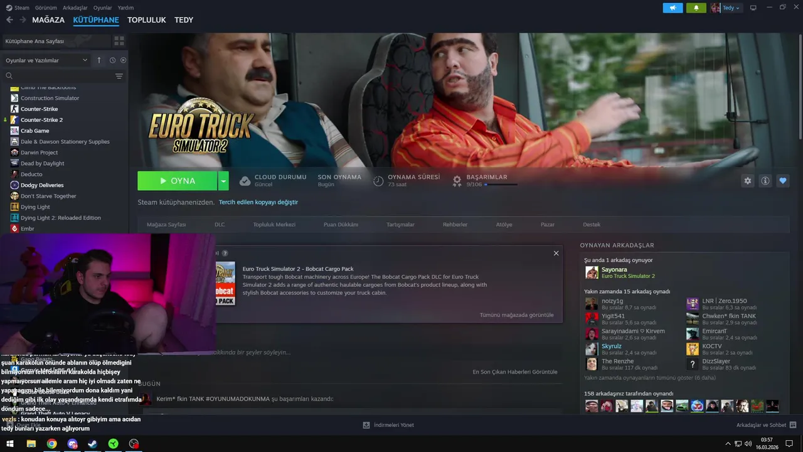Select Counter-Strike 2 in the list
The width and height of the screenshot is (803, 452).
41,120
